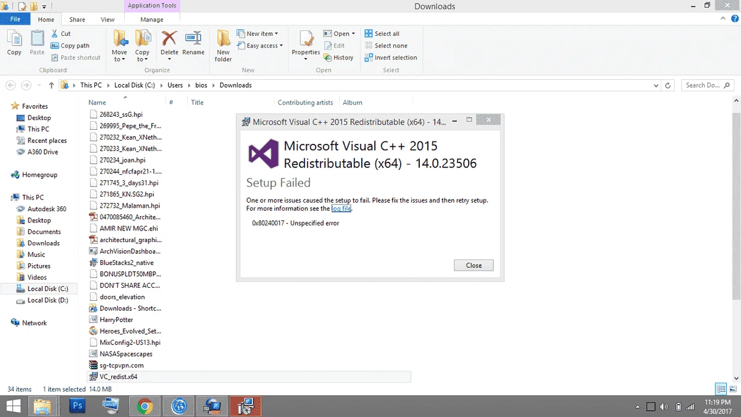
Task: Open the New item dropdown
Action: click(257, 34)
